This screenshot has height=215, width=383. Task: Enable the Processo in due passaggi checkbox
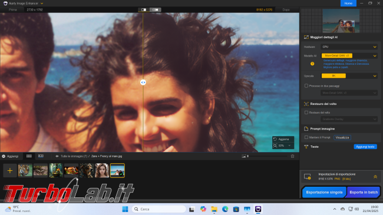point(306,86)
